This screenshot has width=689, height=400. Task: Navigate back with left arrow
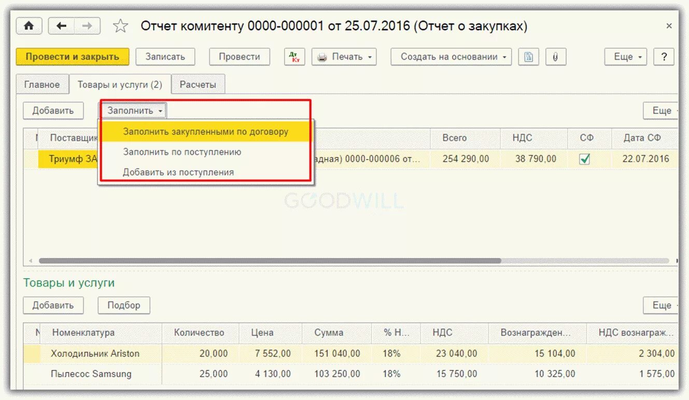[x=62, y=26]
